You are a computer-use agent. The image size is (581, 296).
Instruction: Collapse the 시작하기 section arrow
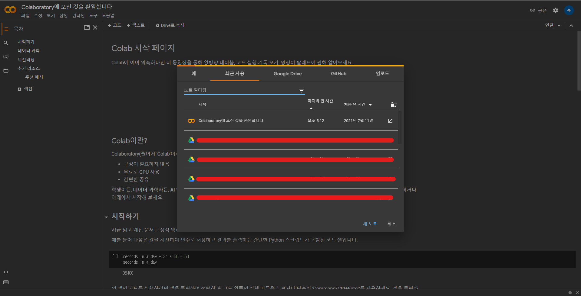point(106,217)
